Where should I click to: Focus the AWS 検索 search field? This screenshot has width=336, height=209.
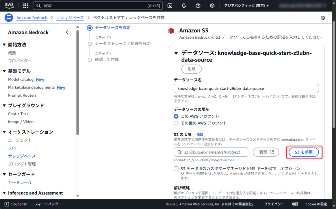click(98, 6)
